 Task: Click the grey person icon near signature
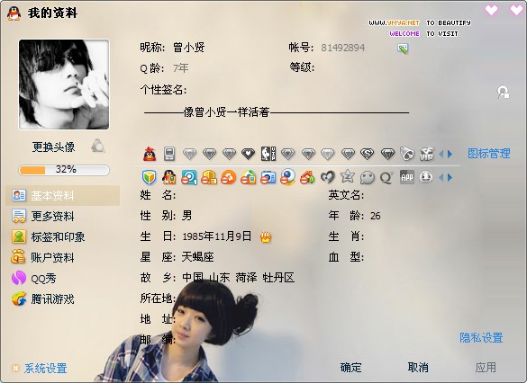[504, 92]
